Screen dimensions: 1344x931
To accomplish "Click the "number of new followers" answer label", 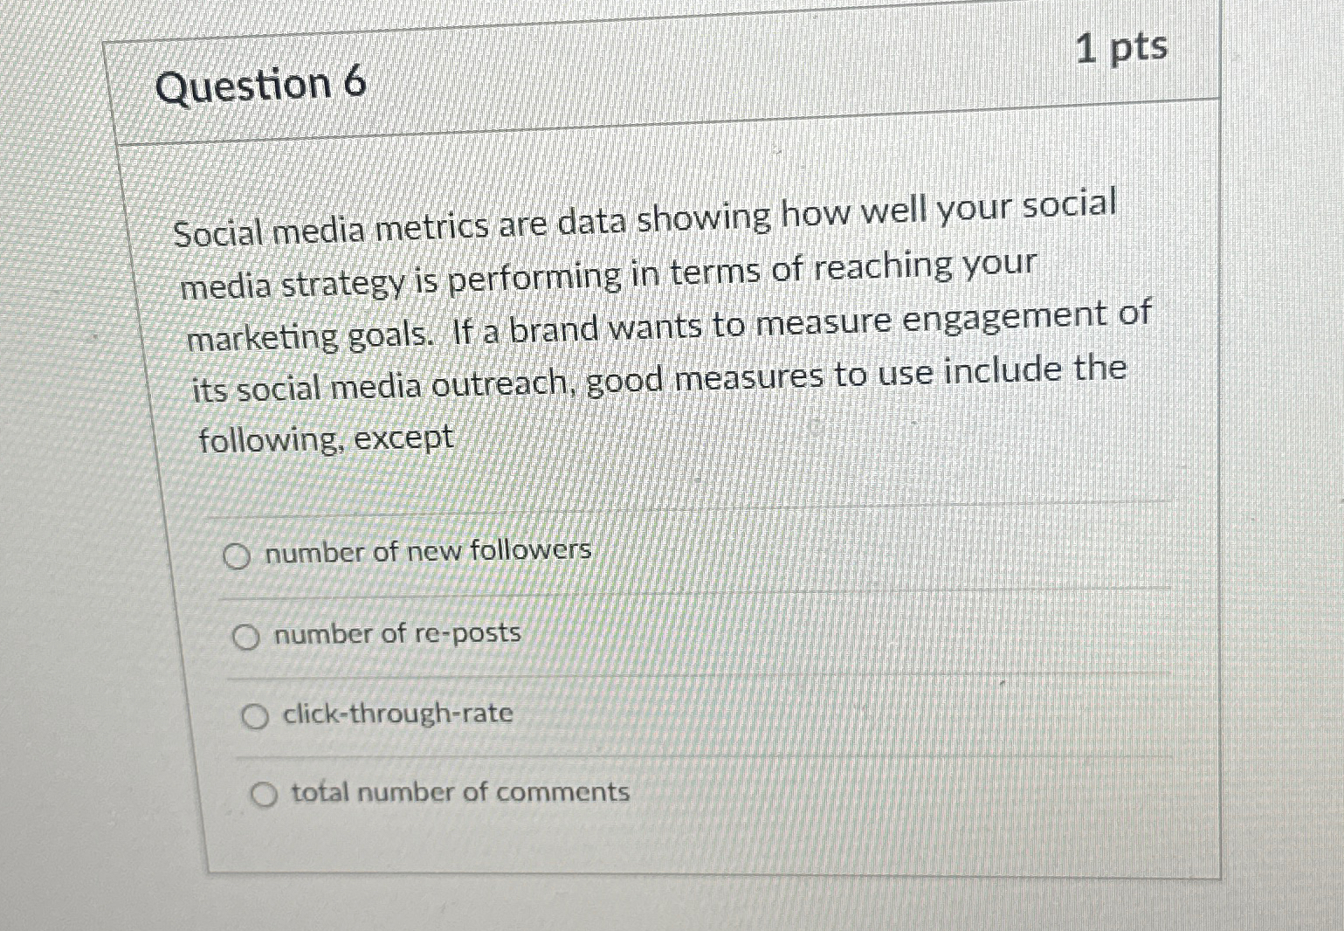I will pos(428,551).
